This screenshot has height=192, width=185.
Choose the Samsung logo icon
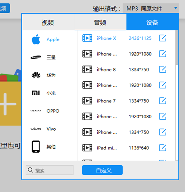click(36, 57)
